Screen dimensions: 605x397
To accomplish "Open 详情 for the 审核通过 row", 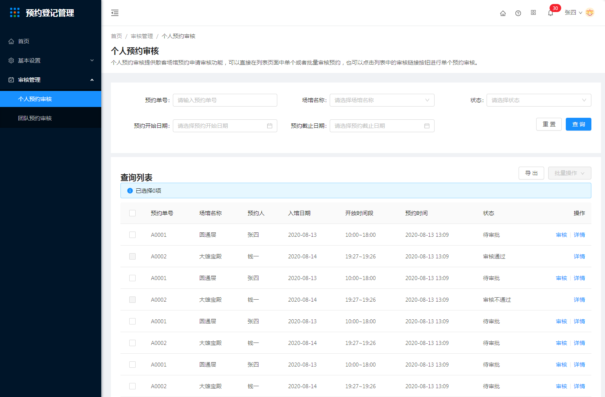I will [579, 256].
